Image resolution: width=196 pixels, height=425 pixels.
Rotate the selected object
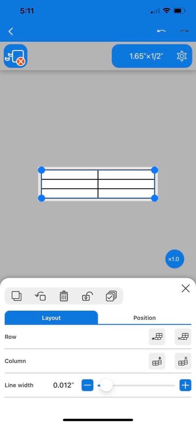[x=40, y=296]
